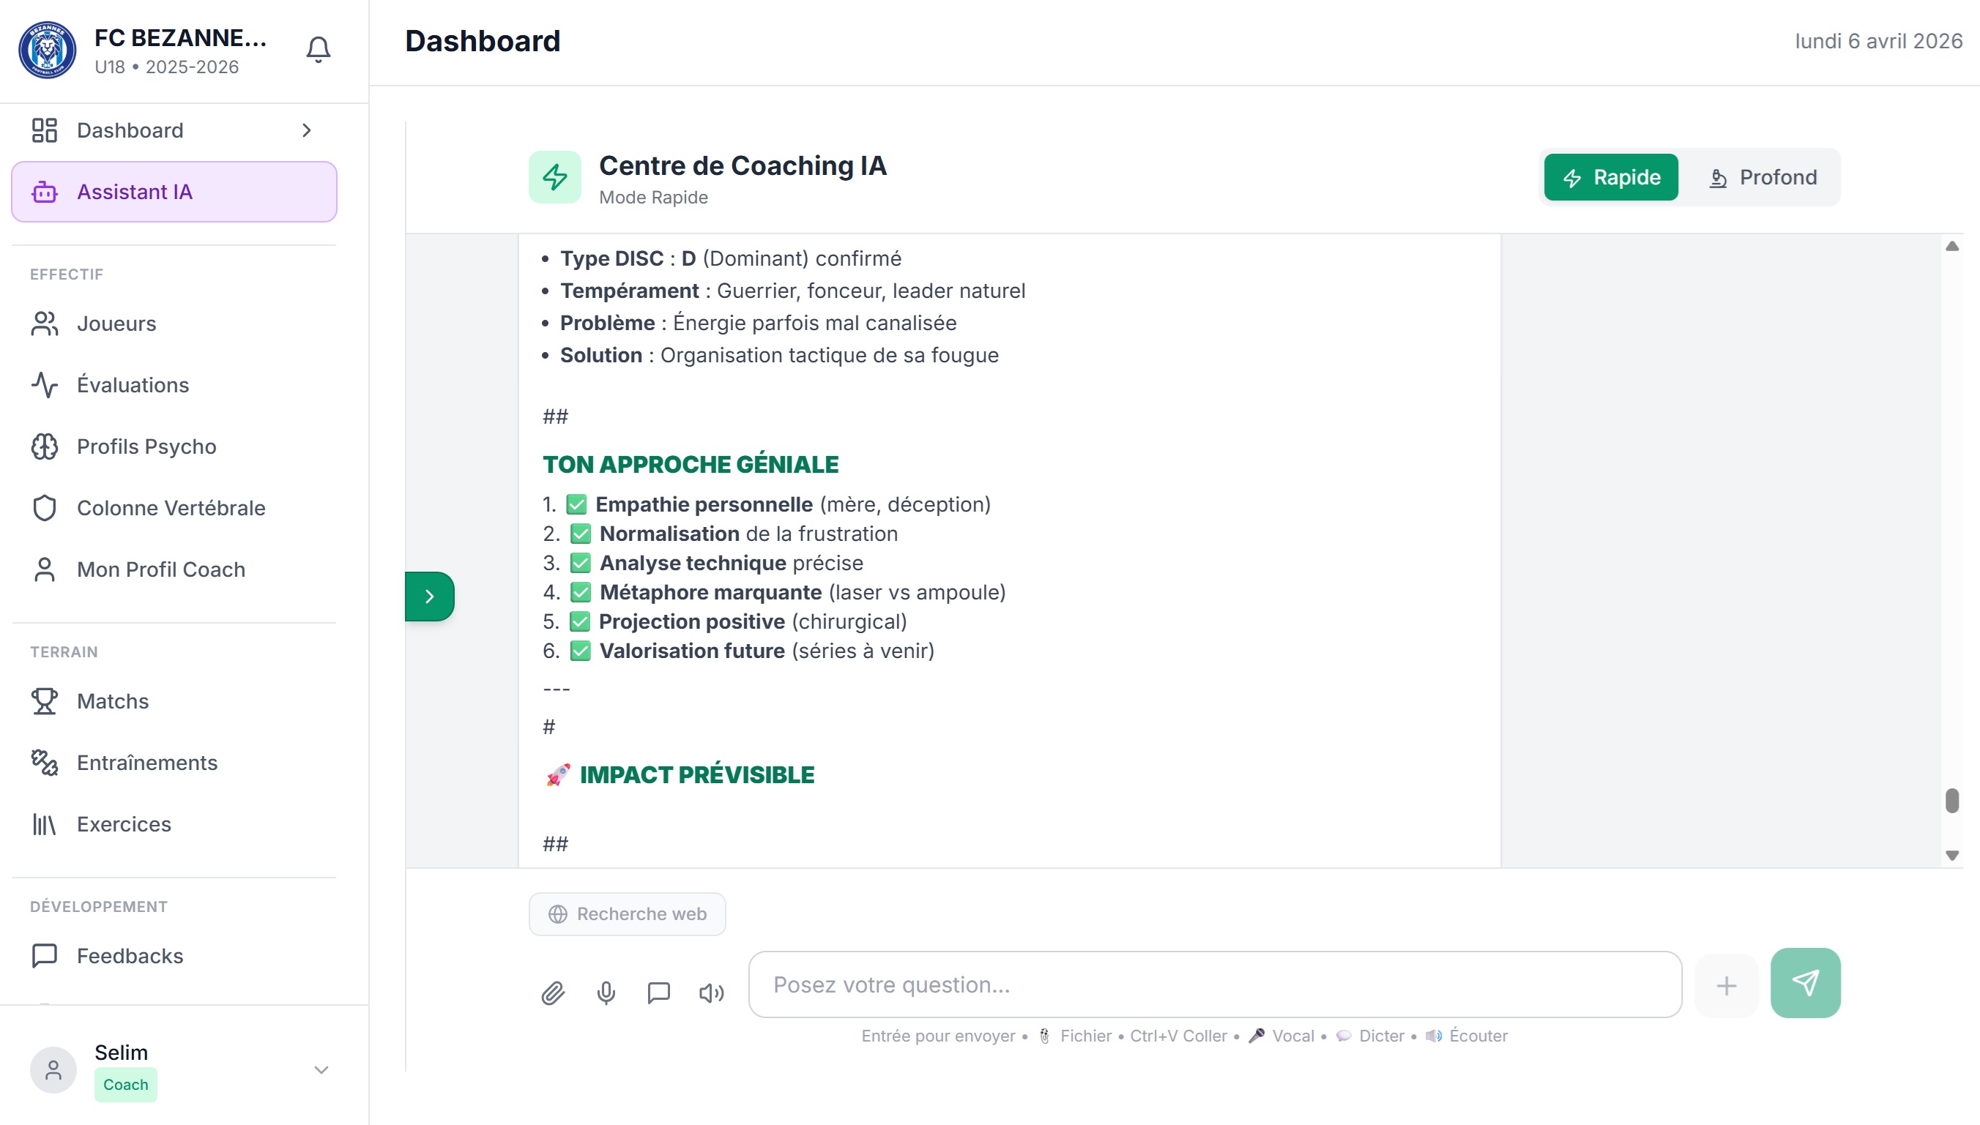Viewport: 1980px width, 1125px height.
Task: Send the message with the paper plane
Action: pyautogui.click(x=1804, y=983)
